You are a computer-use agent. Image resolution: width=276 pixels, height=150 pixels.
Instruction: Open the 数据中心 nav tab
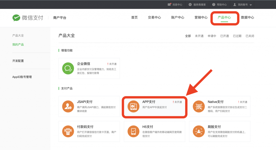point(247,18)
